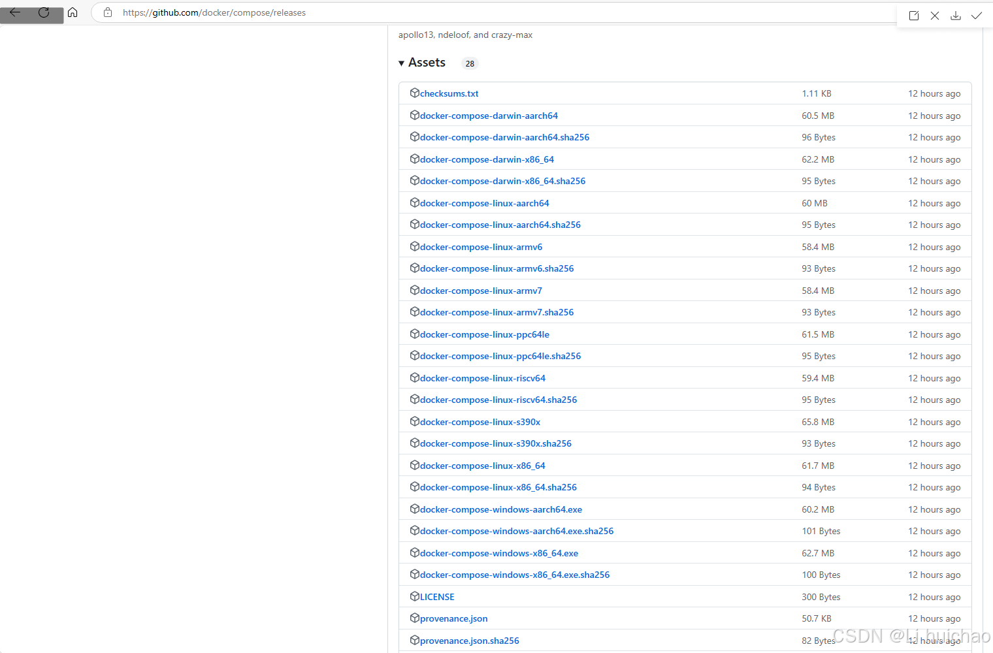Click package icon beside checksums.txt
Viewport: 993px width, 653px height.
click(x=414, y=93)
